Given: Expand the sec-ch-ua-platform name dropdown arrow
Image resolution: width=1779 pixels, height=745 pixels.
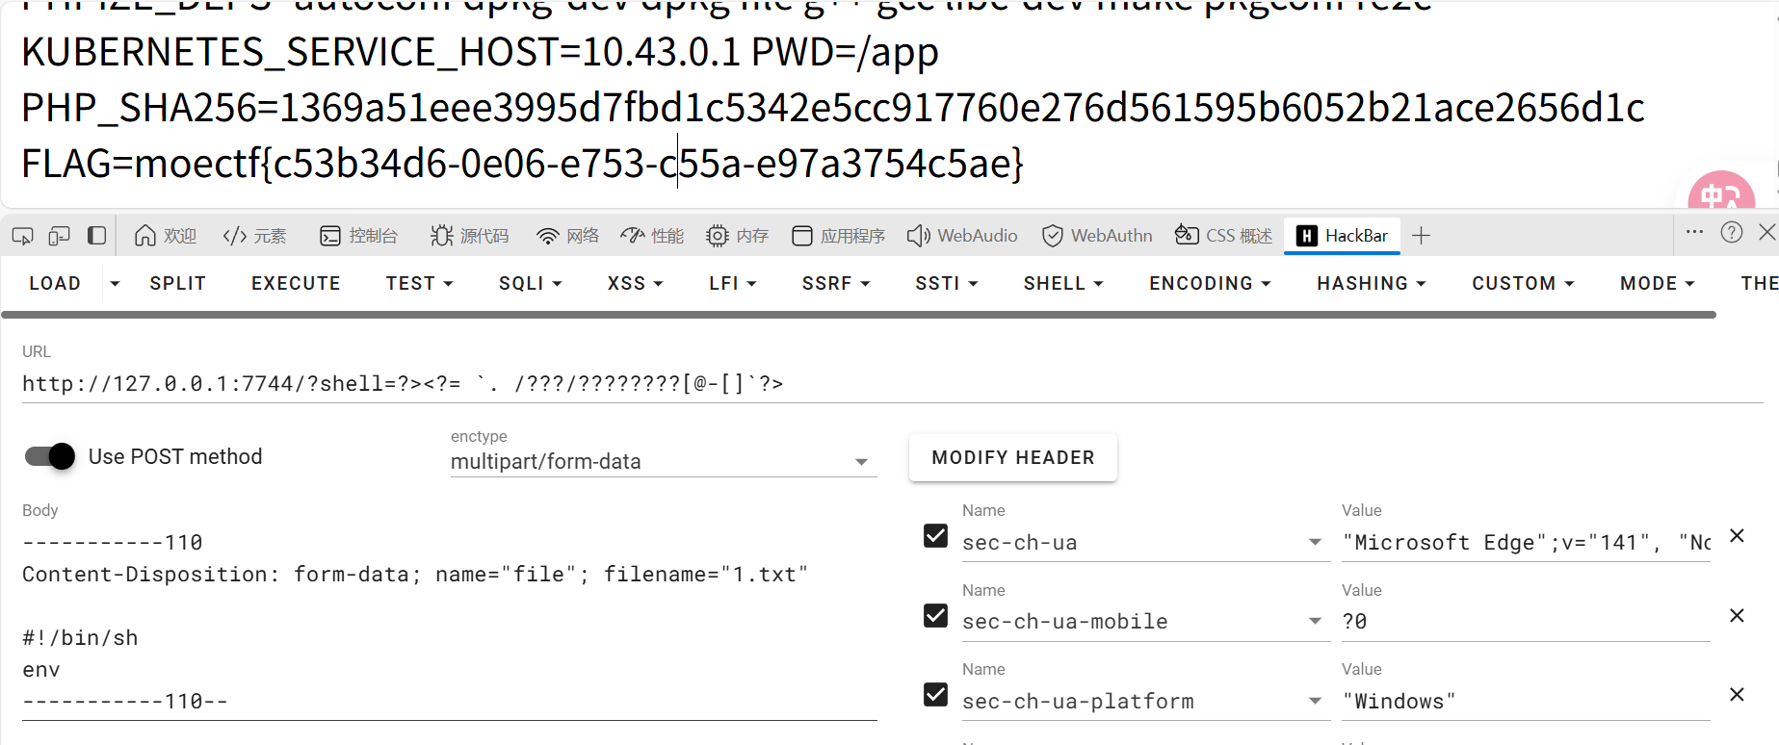Looking at the screenshot, I should pyautogui.click(x=1315, y=701).
